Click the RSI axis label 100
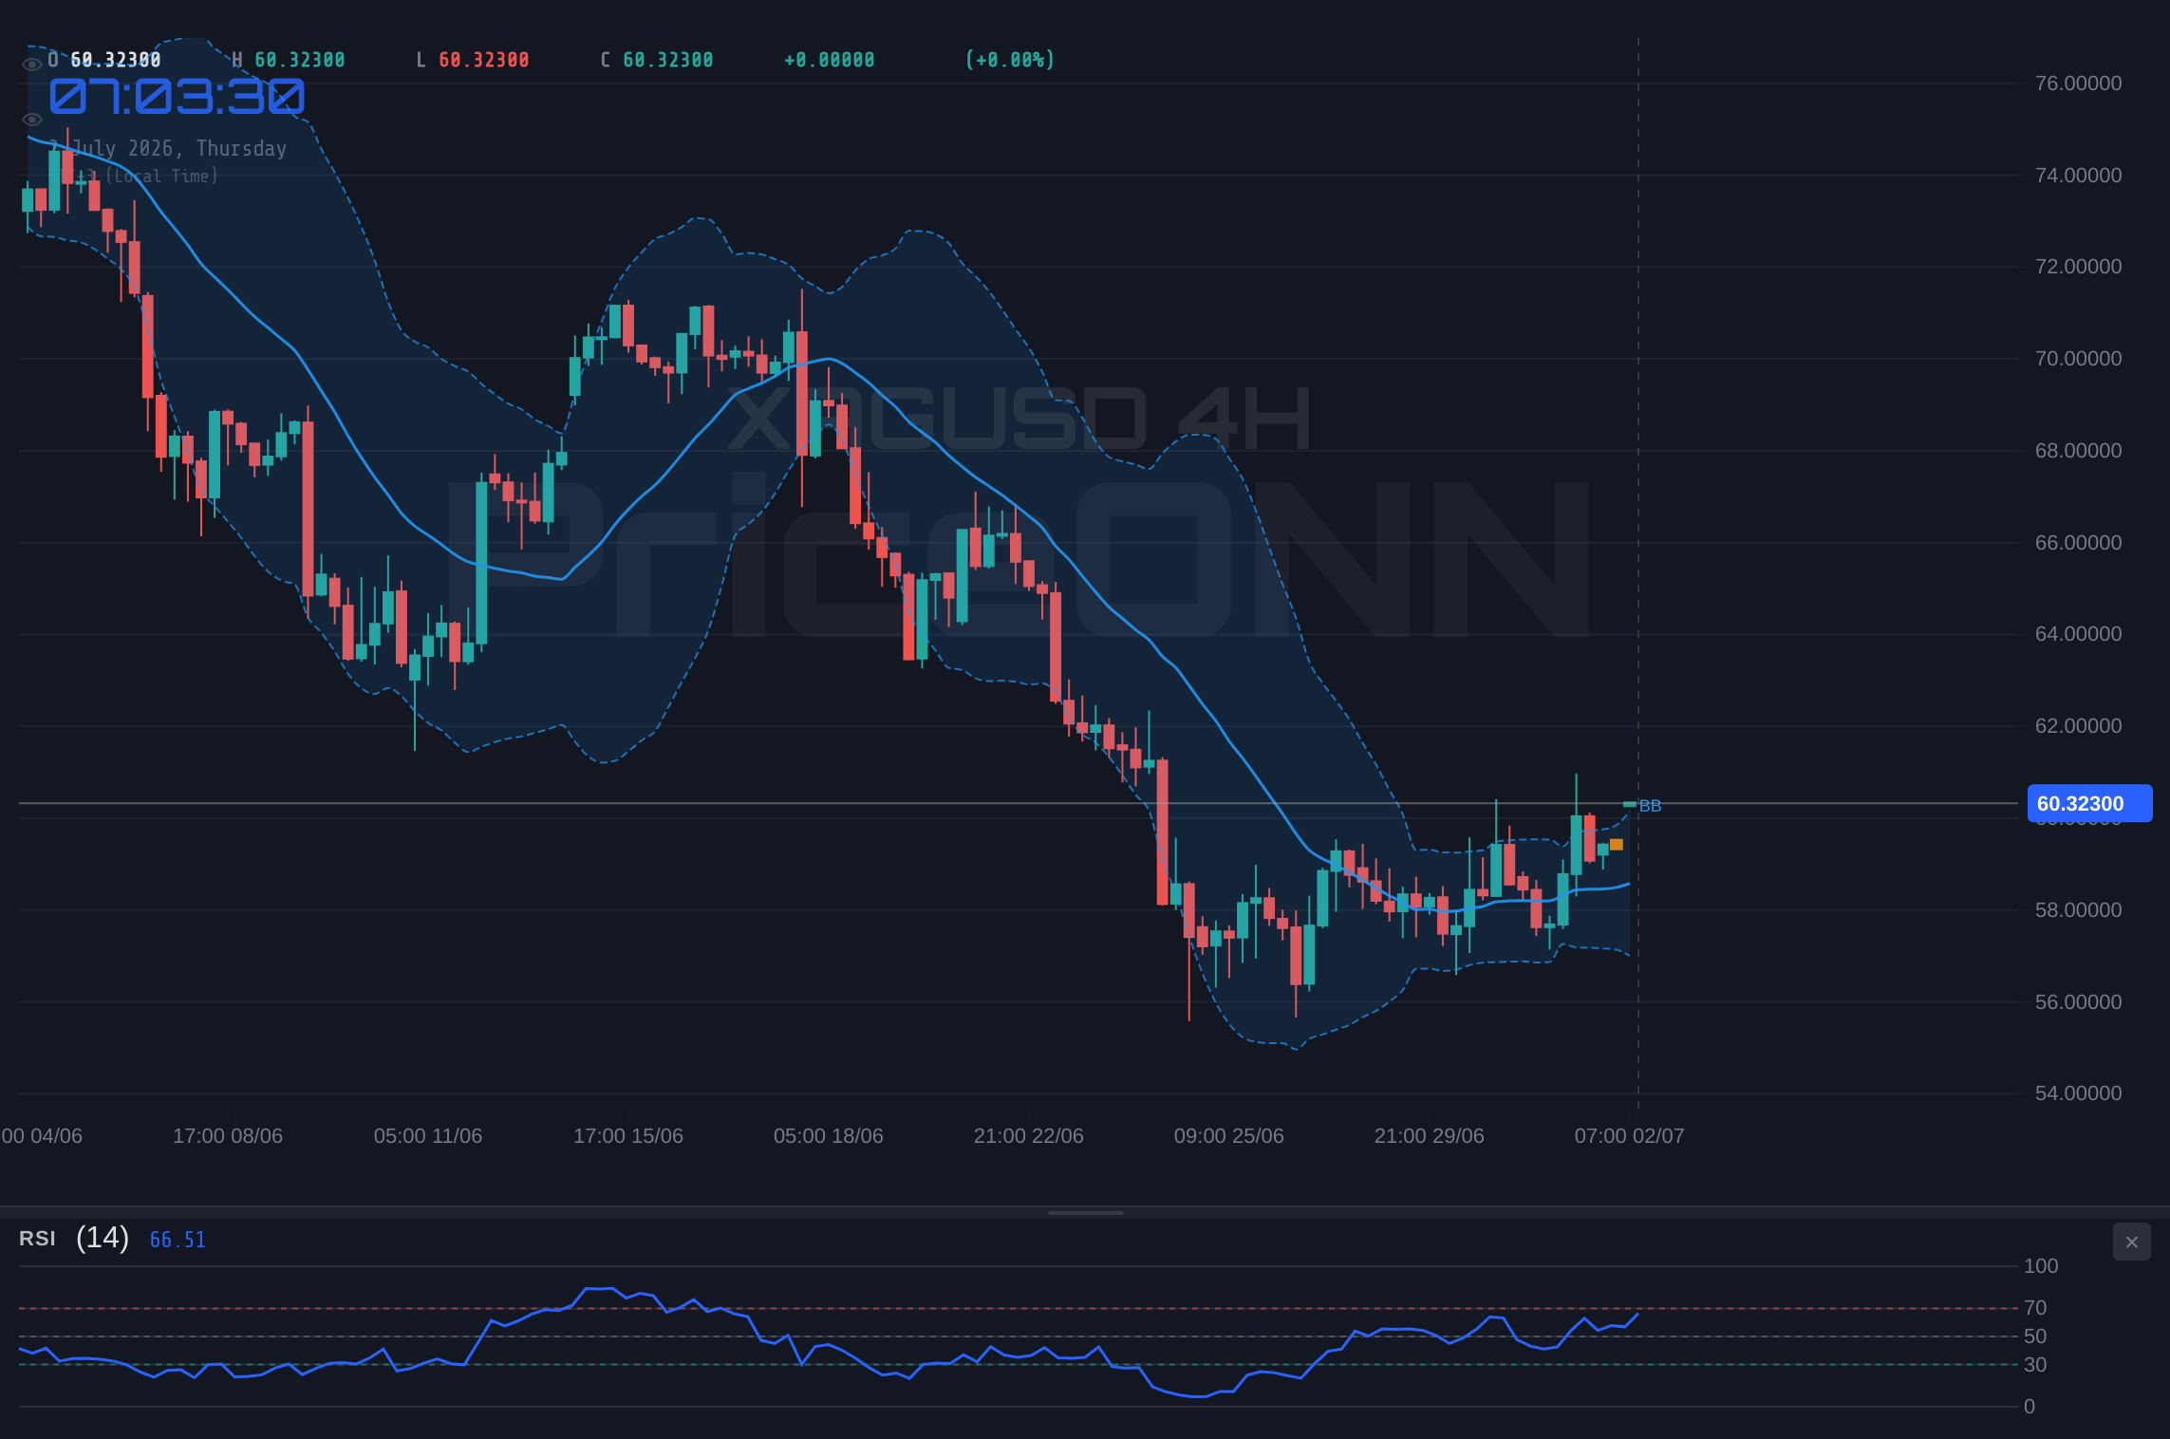This screenshot has width=2170, height=1439. (2041, 1266)
